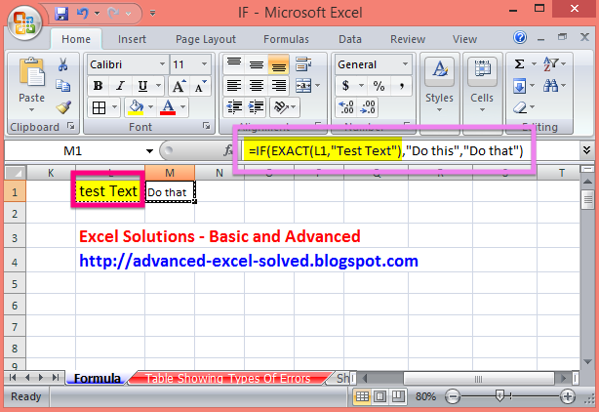This screenshot has width=599, height=412.
Task: Increase decimal places
Action: pos(346,107)
